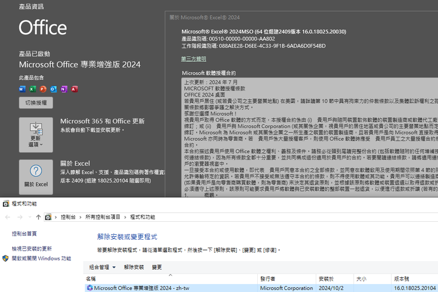Click the Excel app icon
Screen dimensions: 438x292
[33, 89]
